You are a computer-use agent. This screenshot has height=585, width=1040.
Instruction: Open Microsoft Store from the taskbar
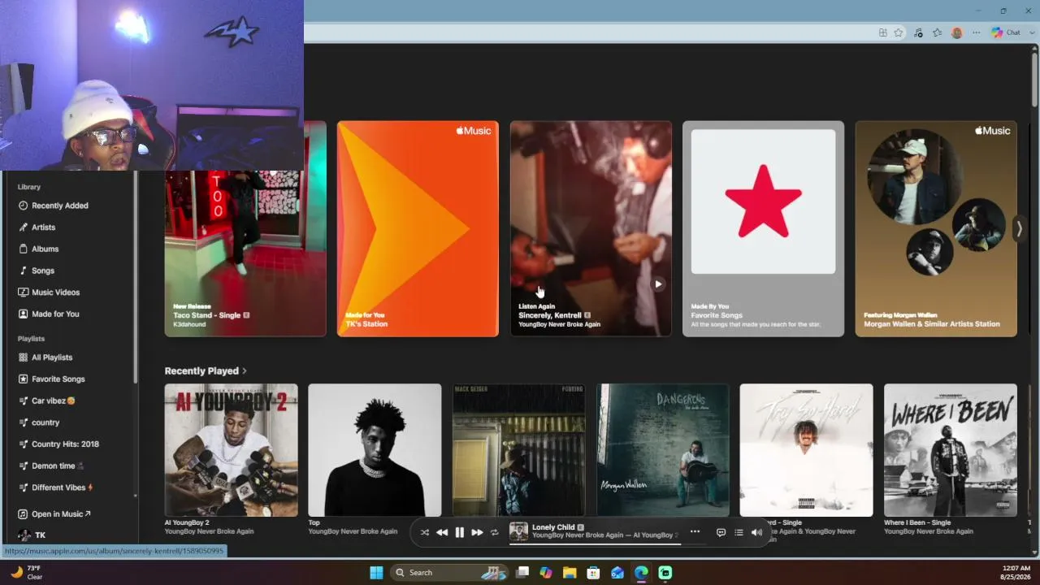[x=594, y=573]
